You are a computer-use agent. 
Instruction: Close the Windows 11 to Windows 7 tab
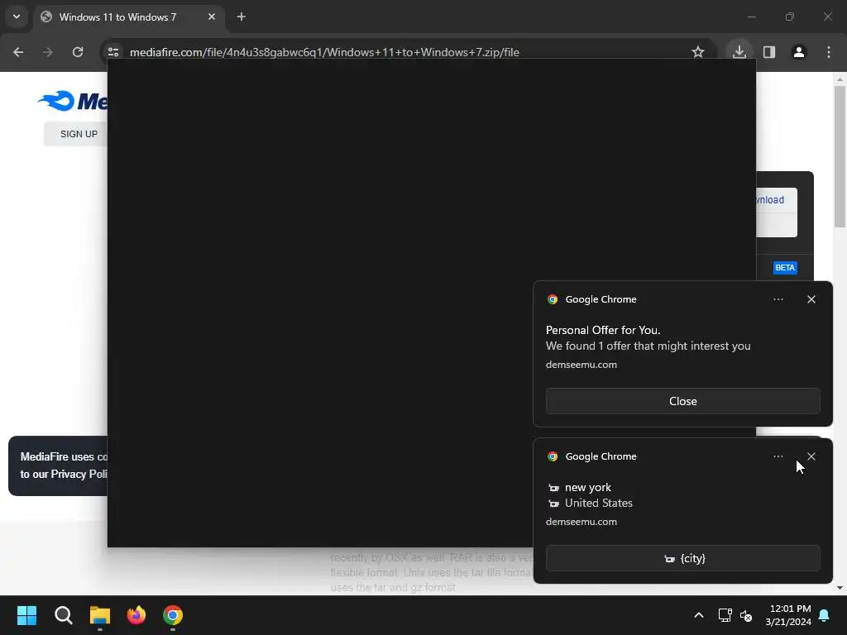[x=212, y=17]
